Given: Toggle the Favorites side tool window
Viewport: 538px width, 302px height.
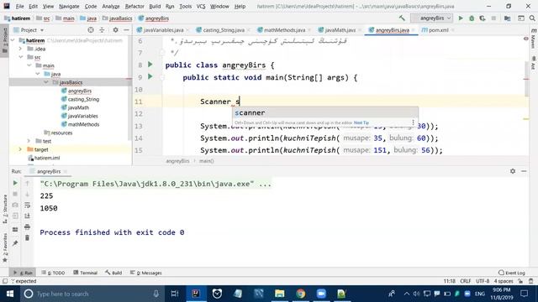Looking at the screenshot, I should (x=5, y=248).
